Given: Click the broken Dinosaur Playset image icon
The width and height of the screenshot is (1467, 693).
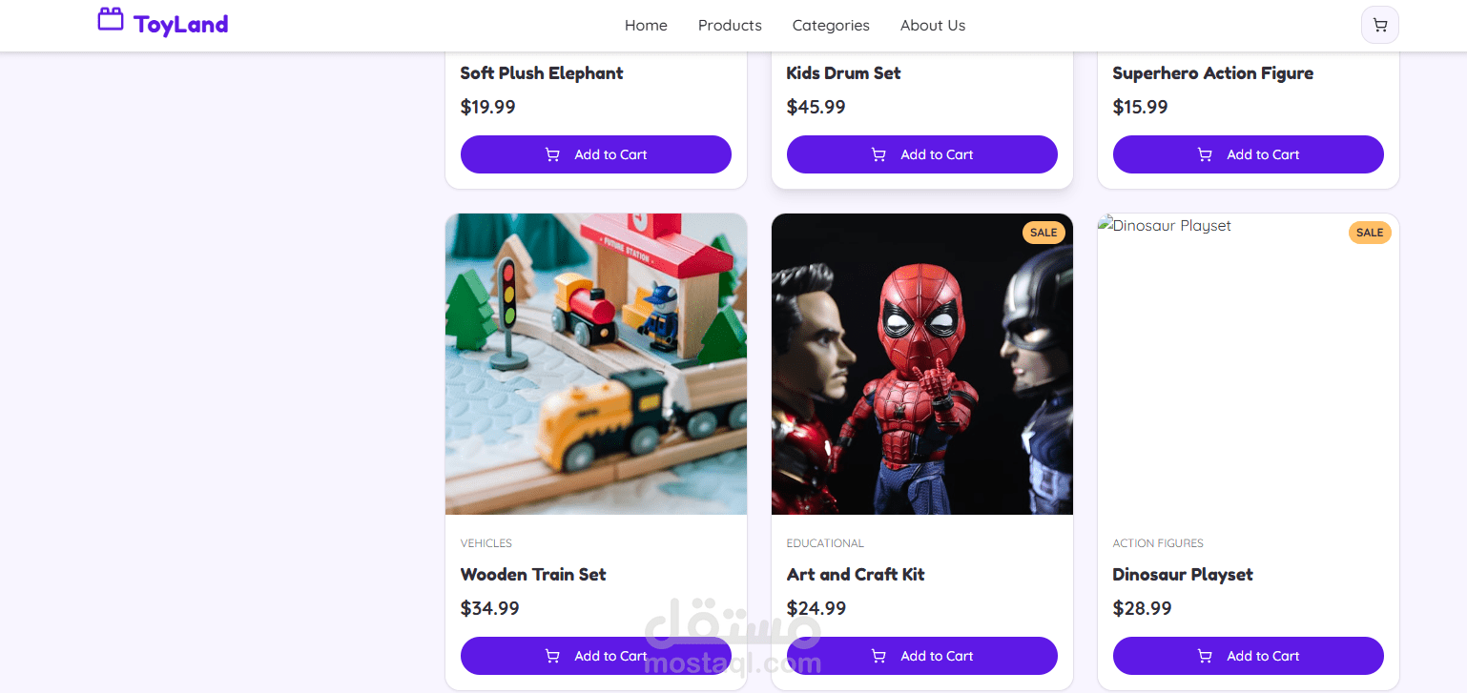Looking at the screenshot, I should [1105, 226].
